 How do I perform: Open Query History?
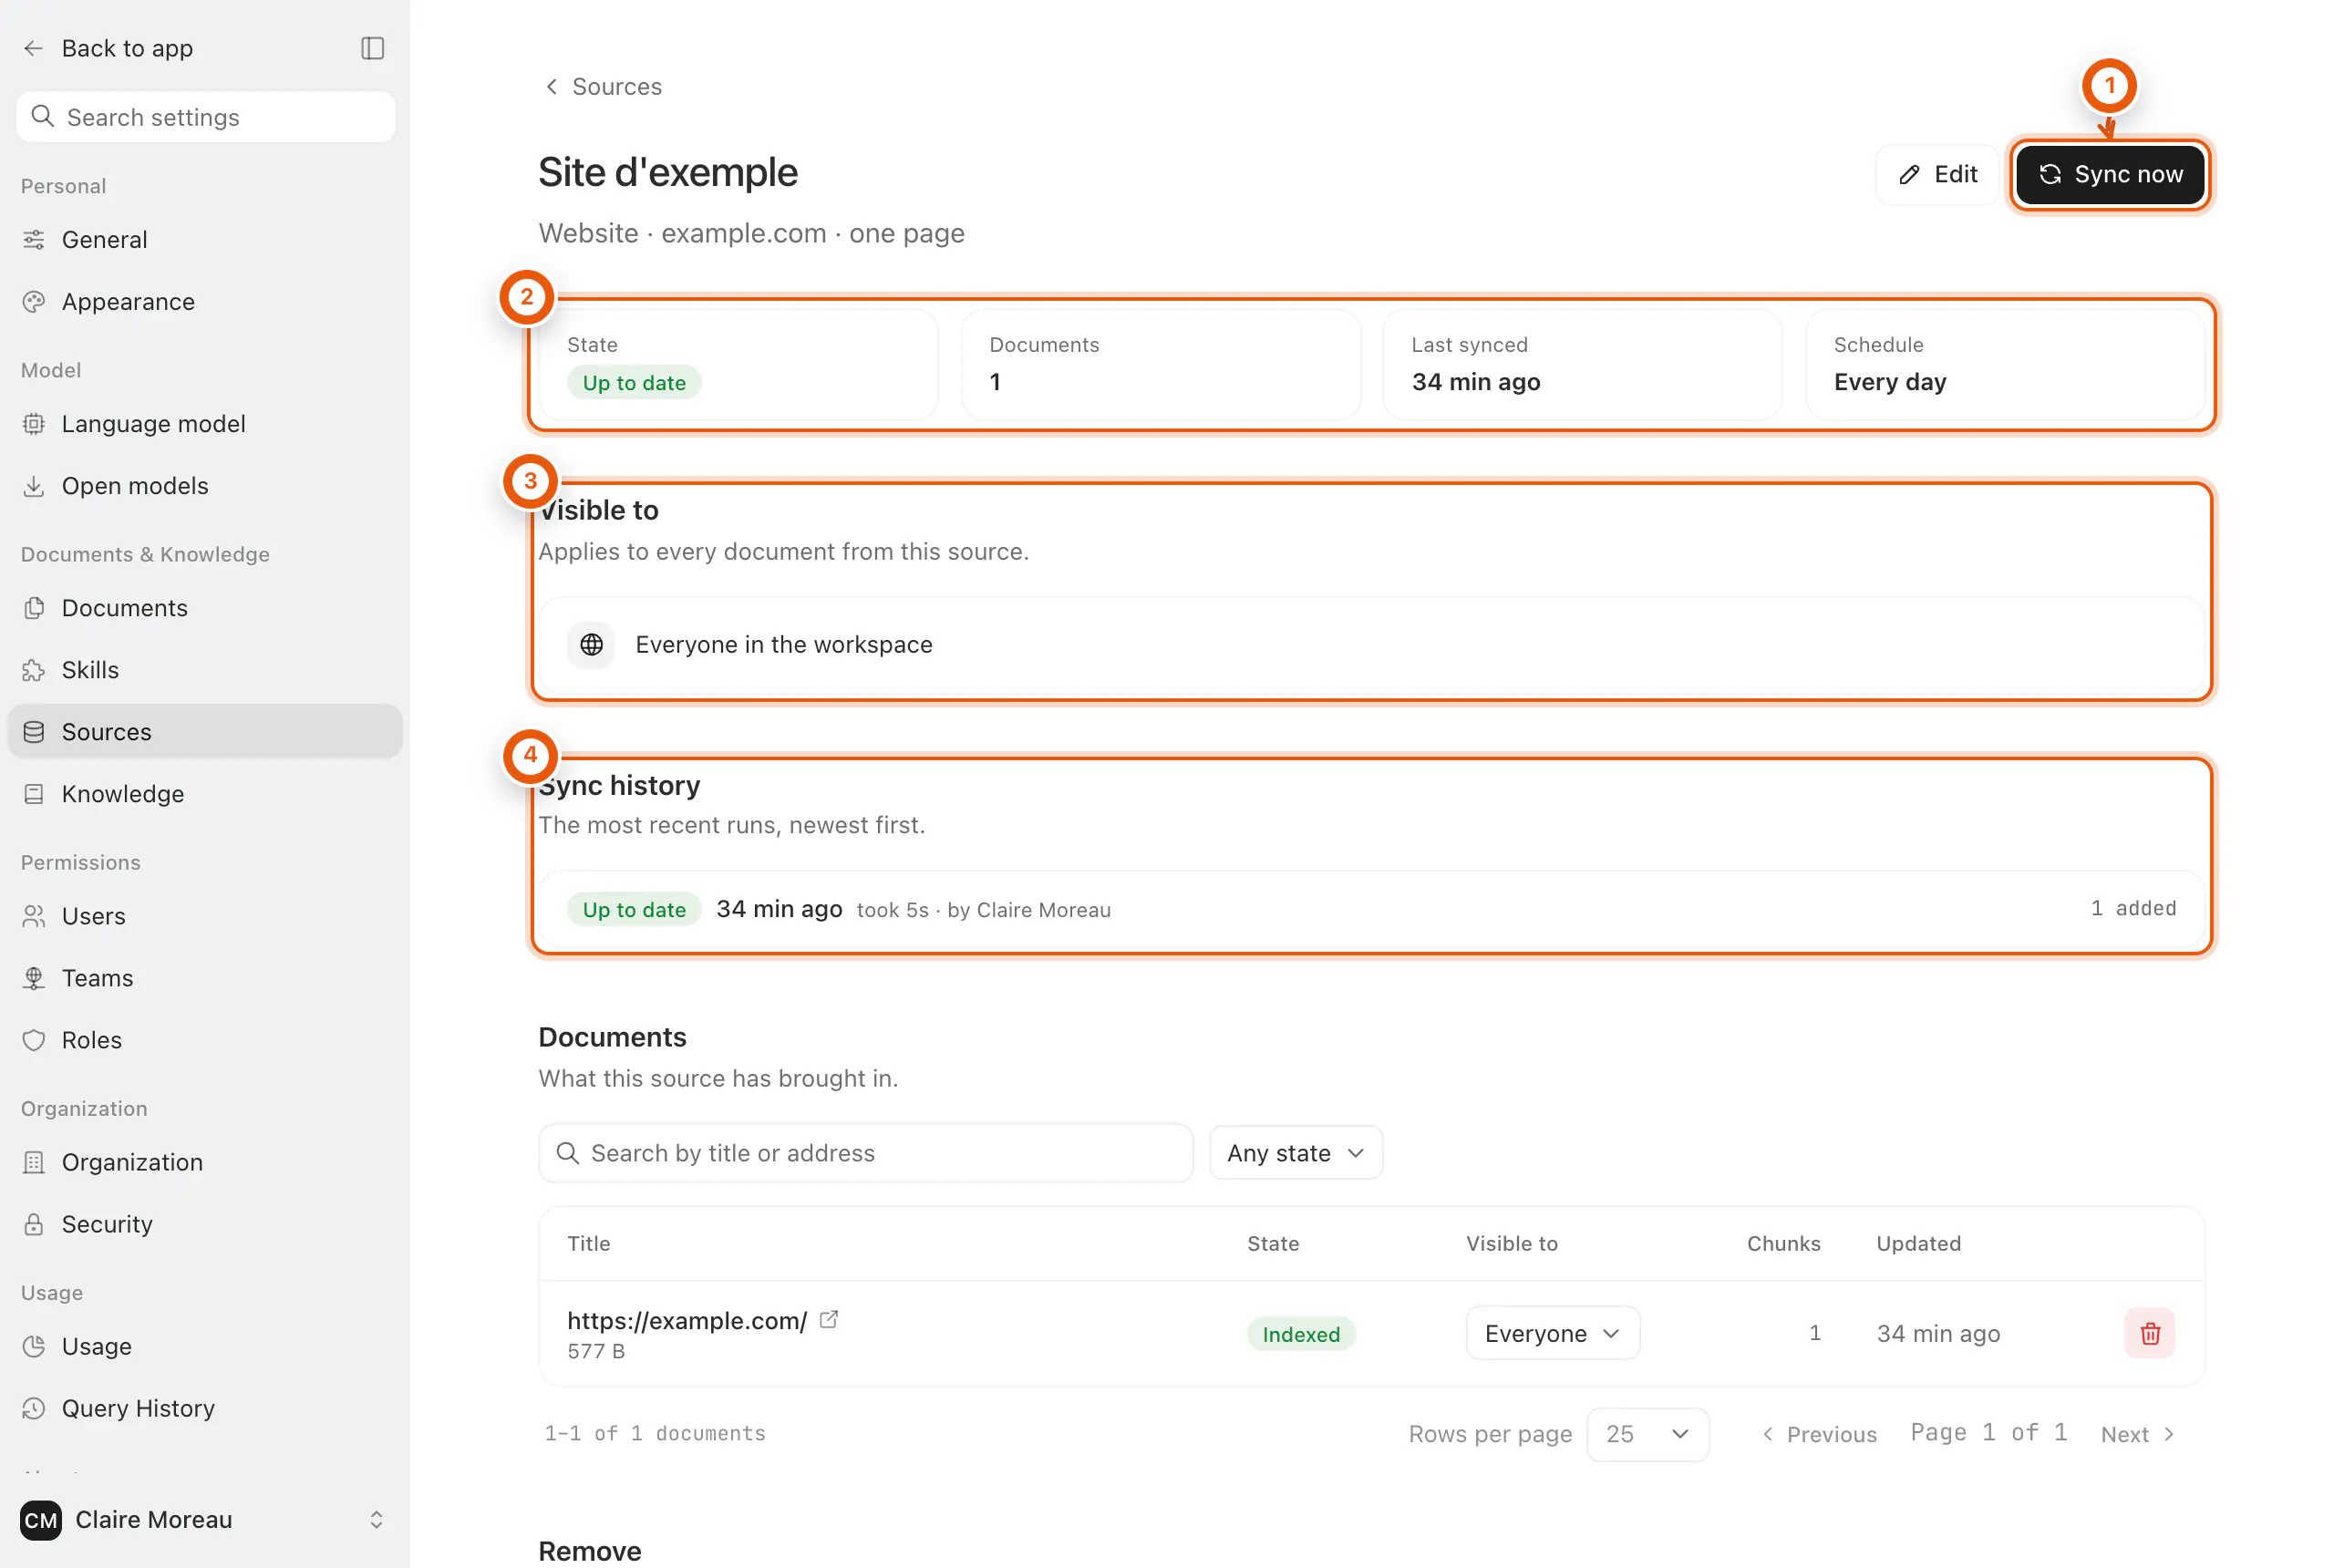click(205, 1408)
